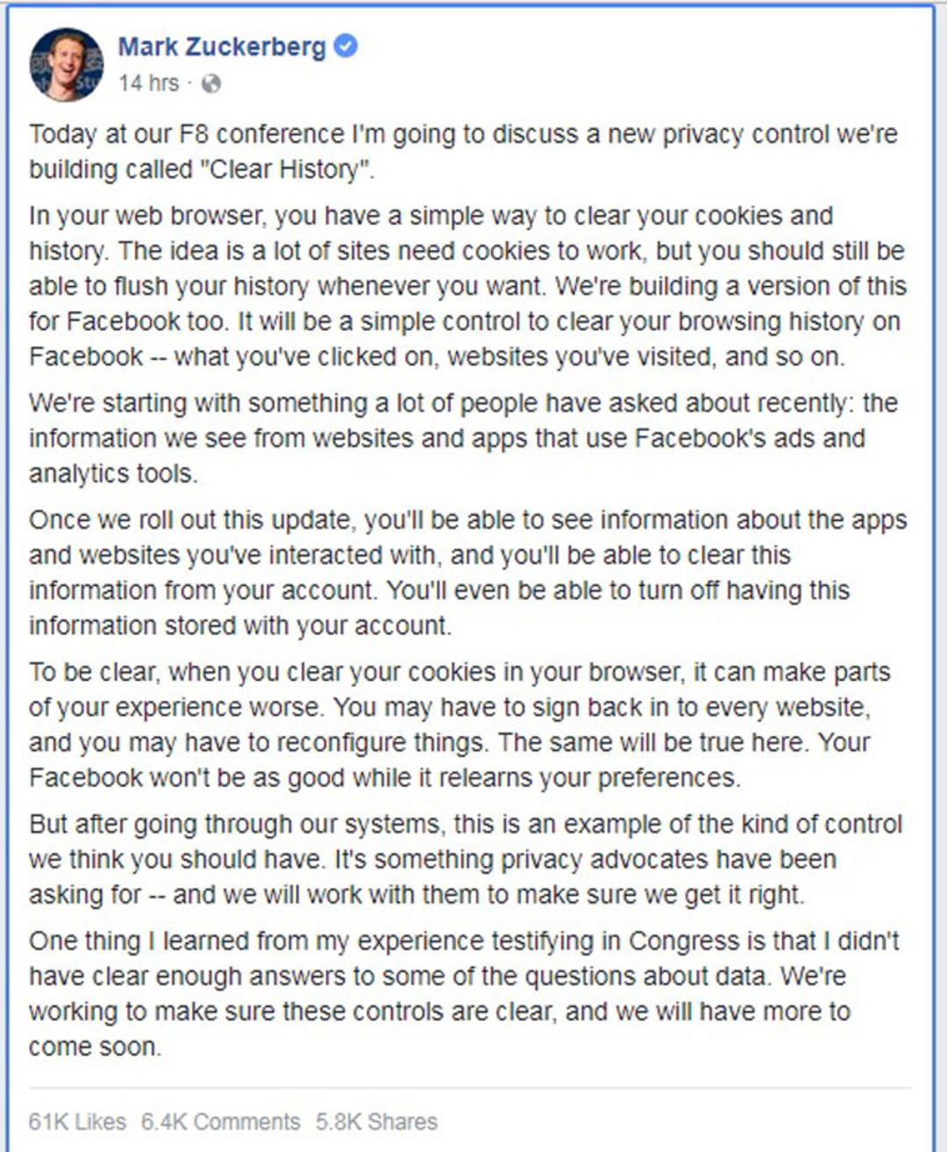Click paragraph starting "In your web browser"

[x=467, y=286]
